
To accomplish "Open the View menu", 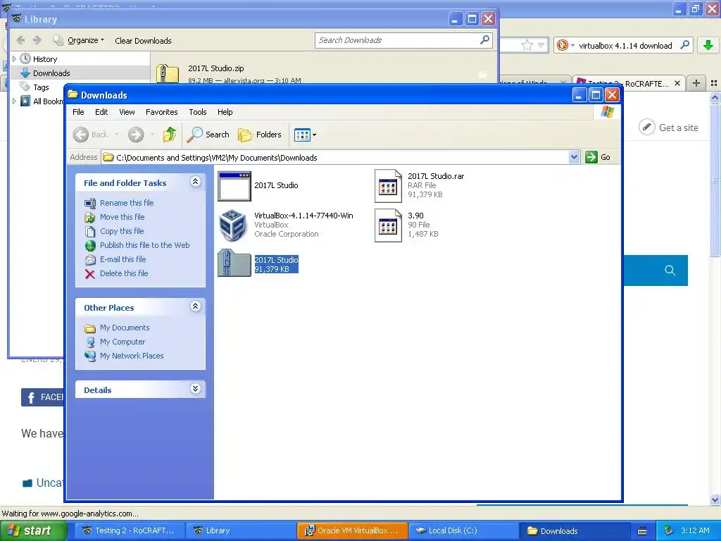I will pyautogui.click(x=127, y=112).
